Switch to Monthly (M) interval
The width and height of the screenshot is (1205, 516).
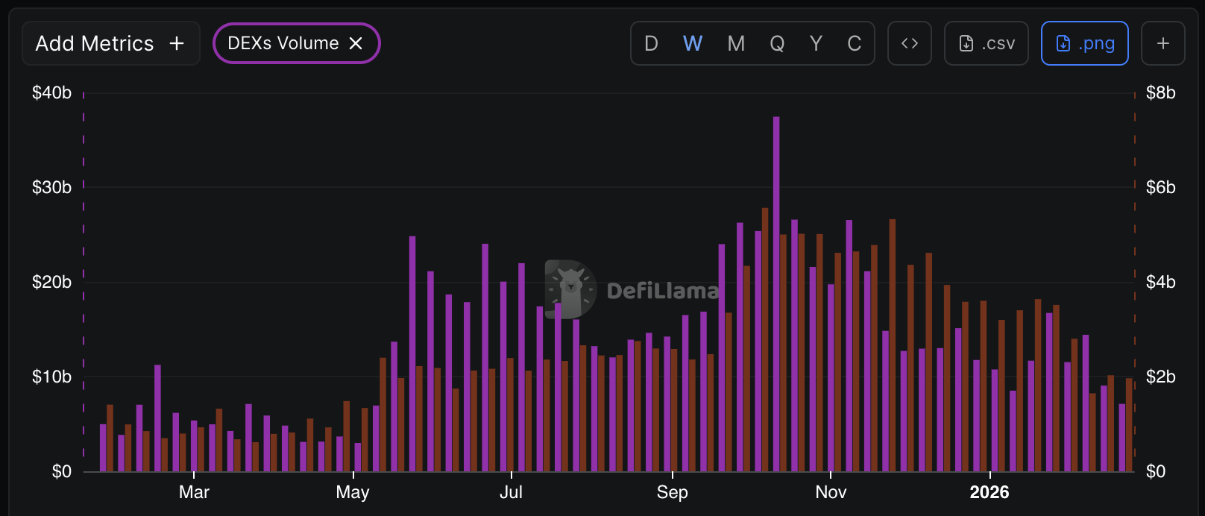(x=736, y=43)
